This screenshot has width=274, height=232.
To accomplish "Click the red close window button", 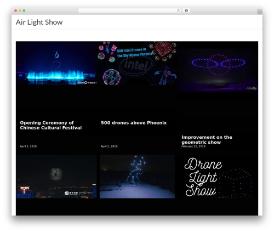I will (16, 10).
